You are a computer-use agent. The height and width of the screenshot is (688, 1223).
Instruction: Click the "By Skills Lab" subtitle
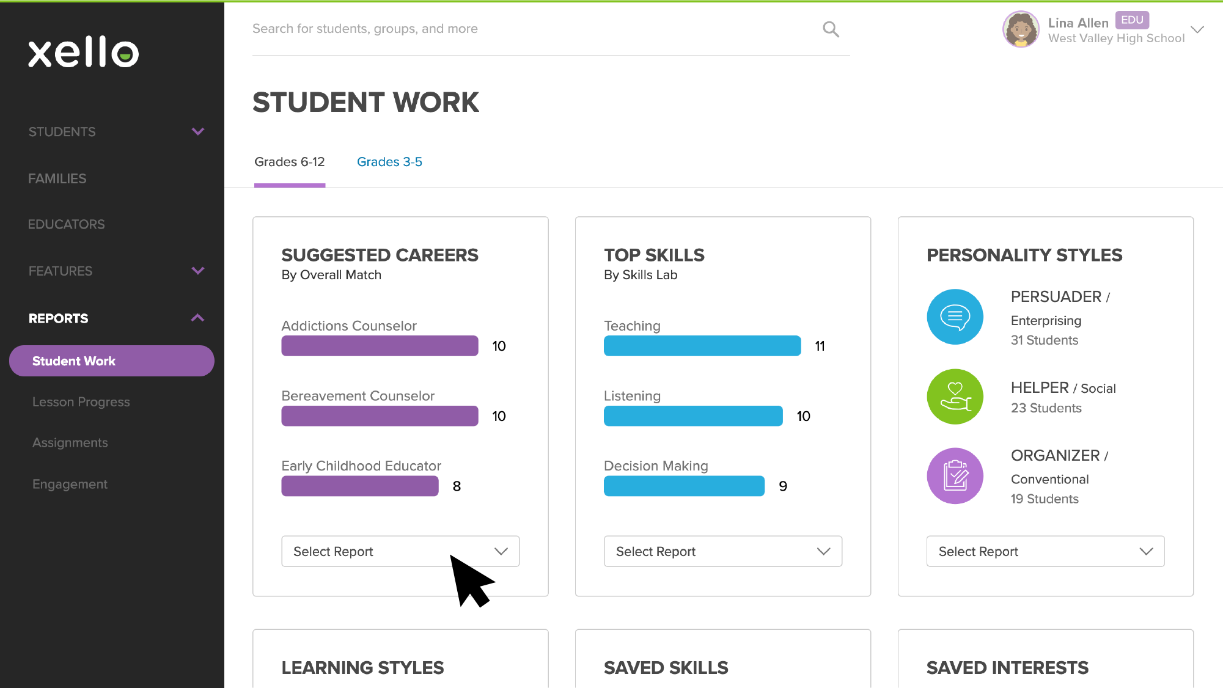tap(641, 275)
